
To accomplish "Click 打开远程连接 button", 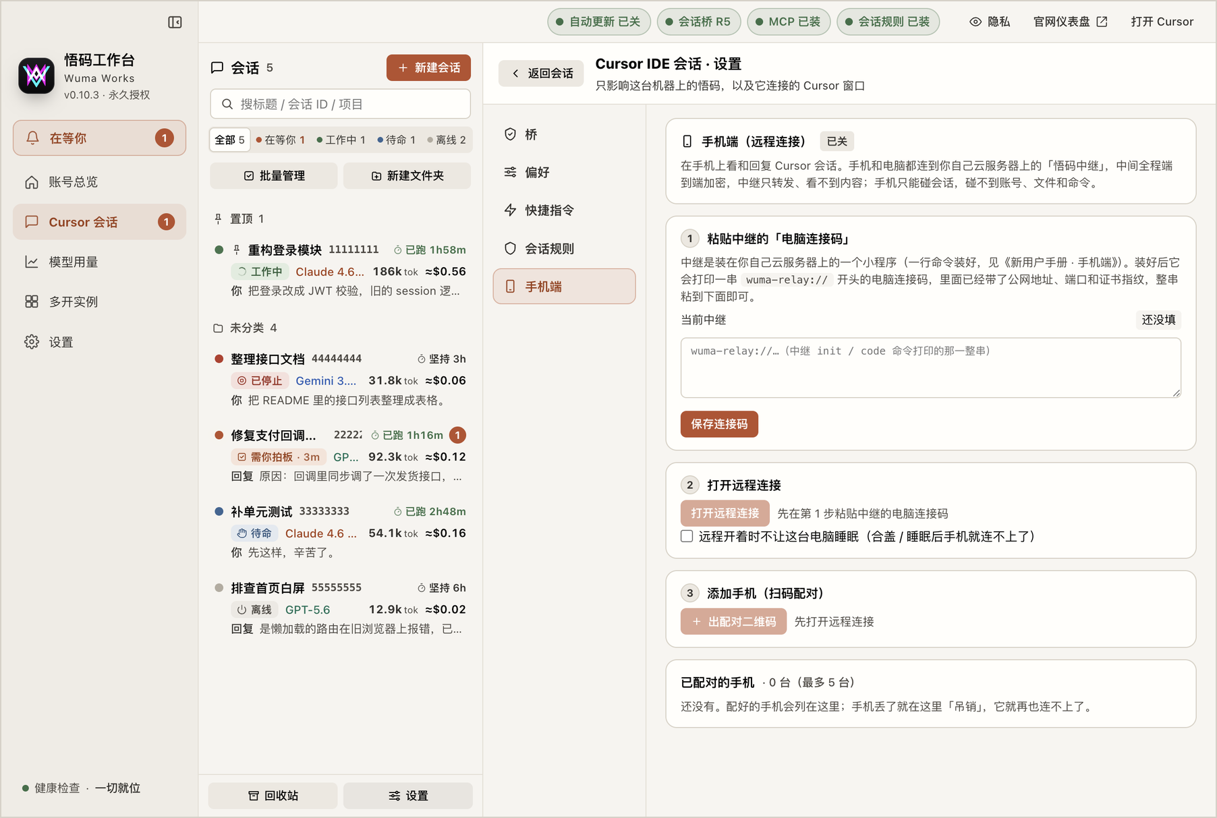I will (x=725, y=513).
